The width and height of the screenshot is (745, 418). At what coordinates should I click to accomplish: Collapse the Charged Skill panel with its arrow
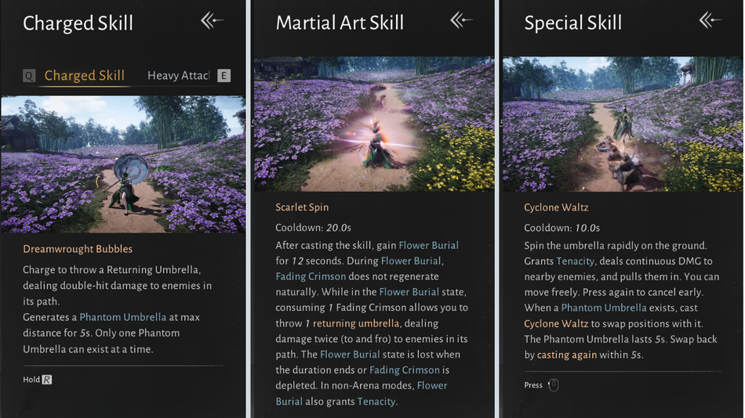(x=212, y=20)
